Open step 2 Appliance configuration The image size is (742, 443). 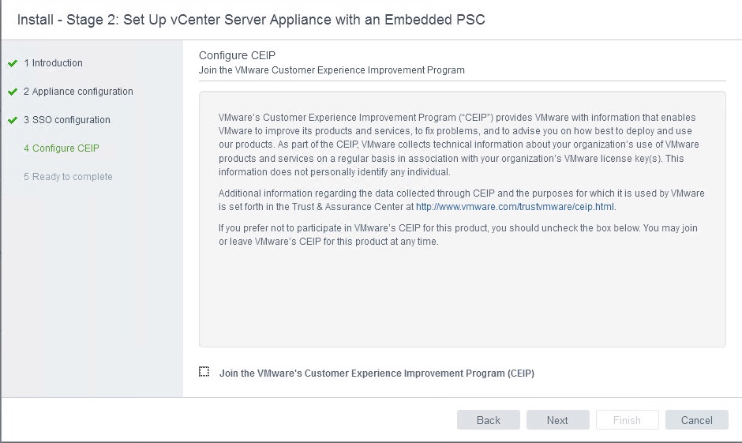point(78,92)
